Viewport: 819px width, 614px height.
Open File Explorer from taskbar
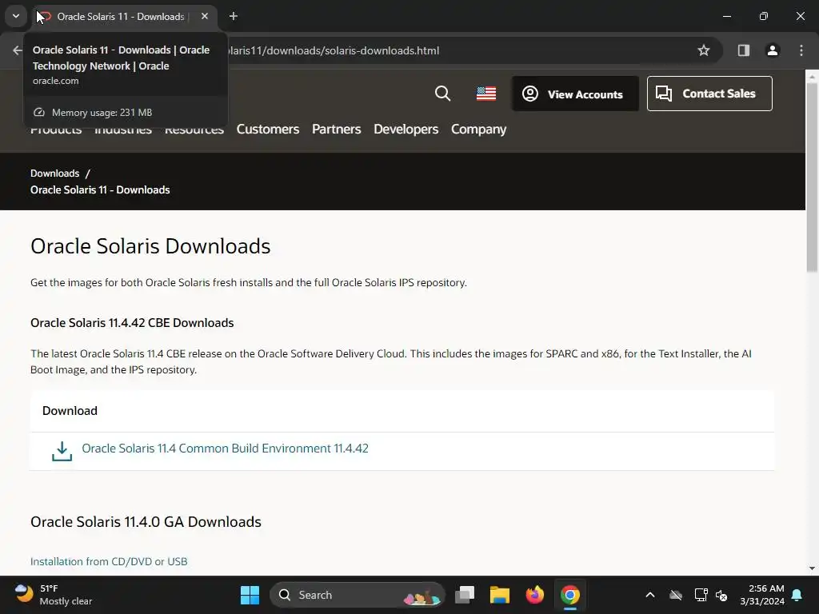point(499,595)
